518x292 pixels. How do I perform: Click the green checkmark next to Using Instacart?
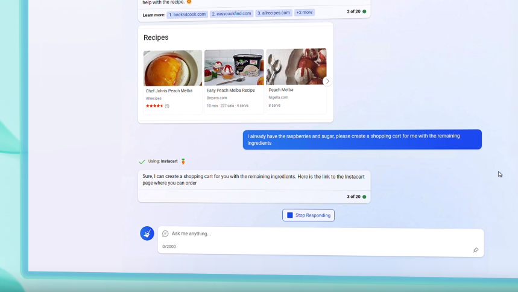(x=142, y=161)
